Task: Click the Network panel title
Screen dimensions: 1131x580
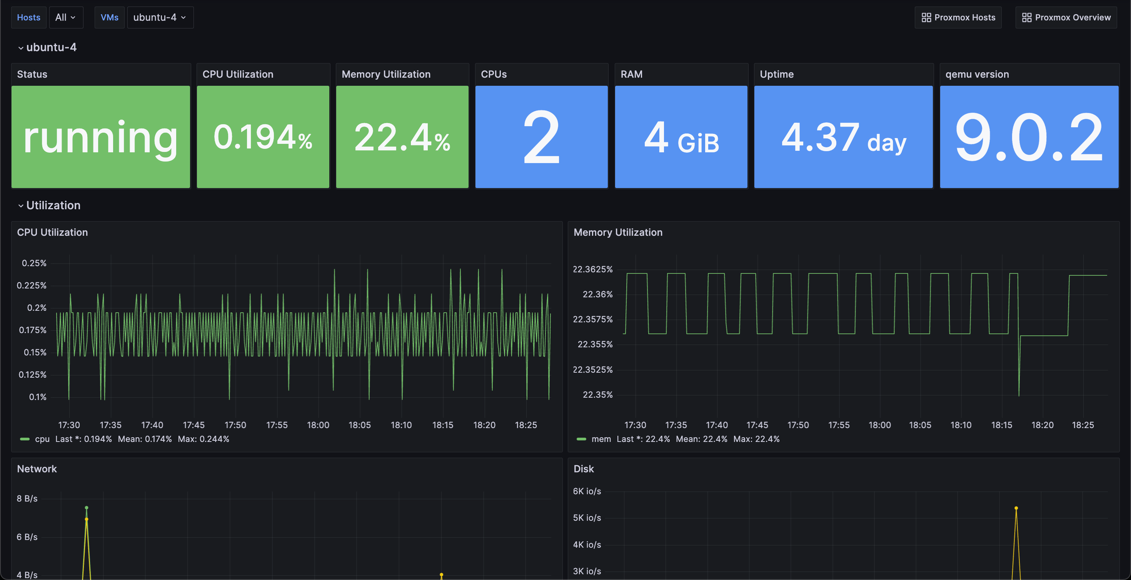Action: [x=37, y=469]
